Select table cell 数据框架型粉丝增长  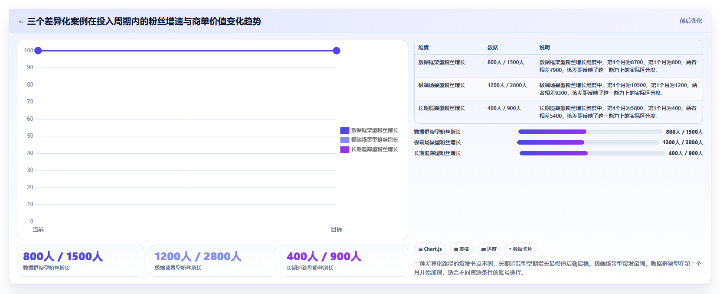pos(442,62)
